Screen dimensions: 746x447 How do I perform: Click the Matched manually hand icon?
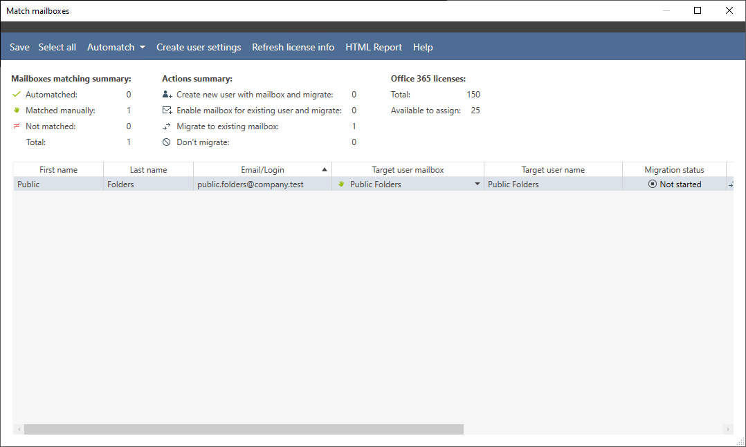point(15,110)
